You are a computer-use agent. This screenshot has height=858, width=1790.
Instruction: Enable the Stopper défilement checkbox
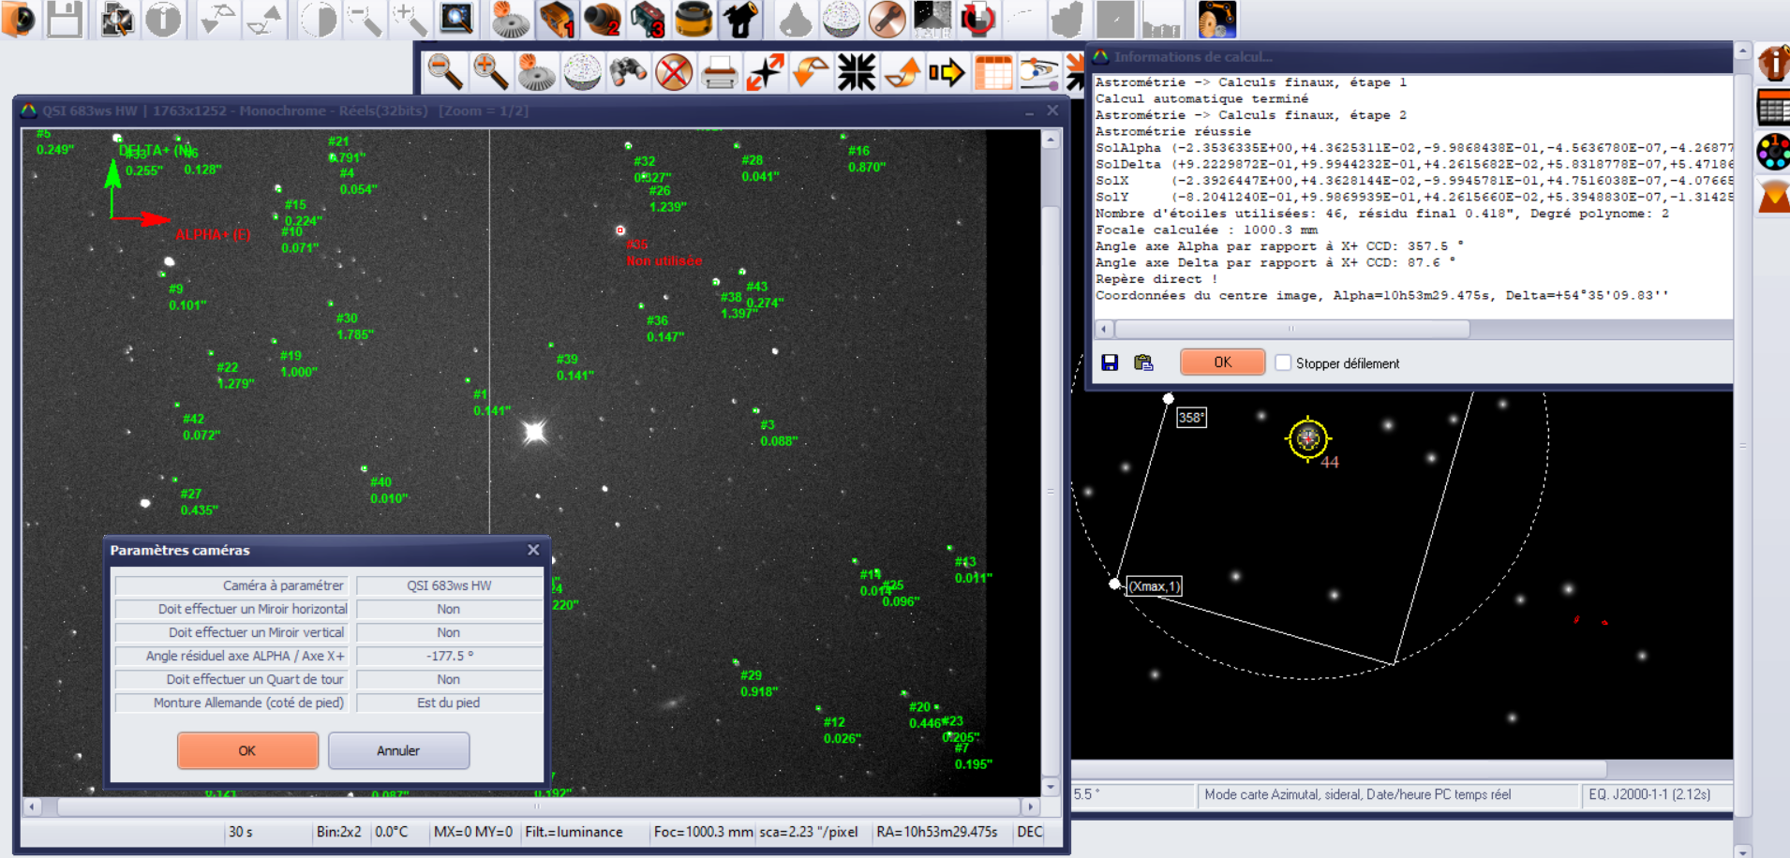[x=1283, y=362]
